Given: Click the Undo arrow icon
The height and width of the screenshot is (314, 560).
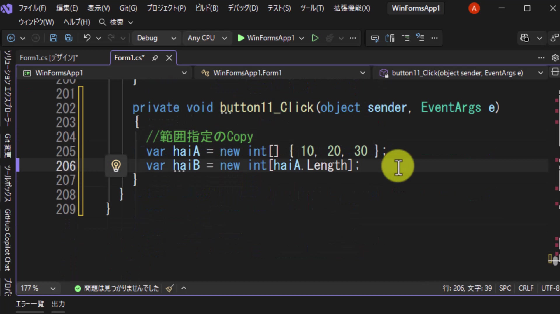Looking at the screenshot, I should [87, 38].
